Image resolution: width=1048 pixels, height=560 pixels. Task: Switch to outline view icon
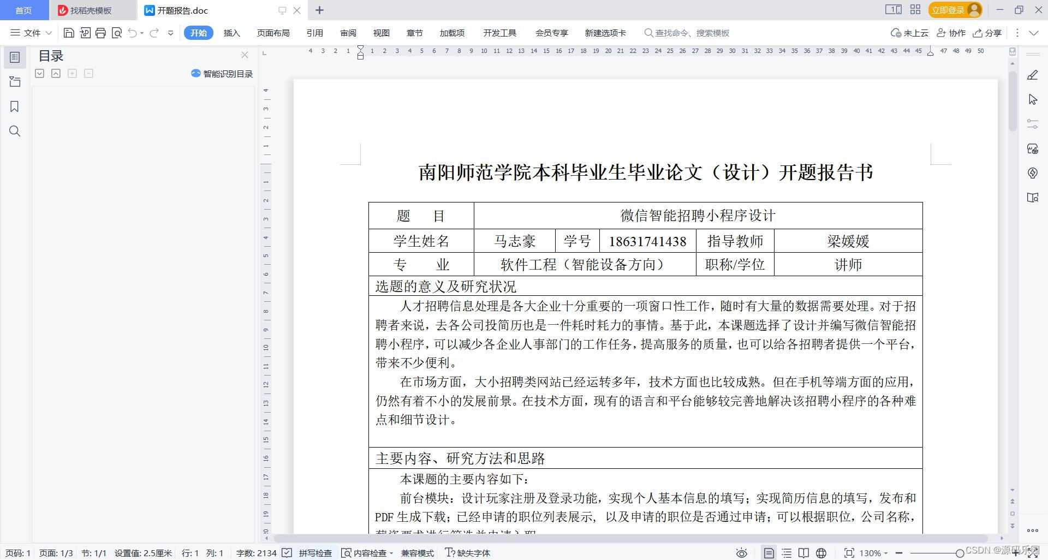[x=787, y=553]
